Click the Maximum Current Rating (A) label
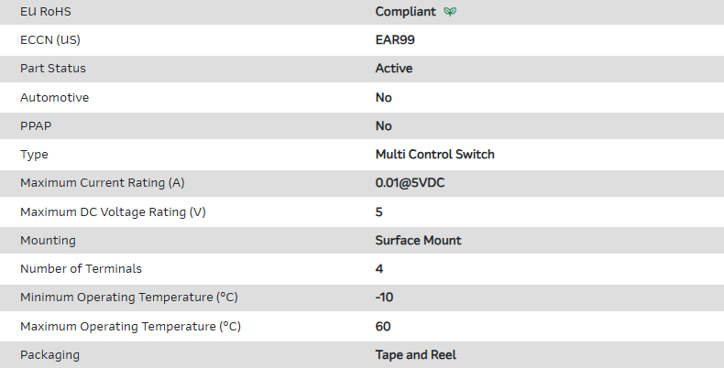724x368 pixels. click(x=102, y=183)
